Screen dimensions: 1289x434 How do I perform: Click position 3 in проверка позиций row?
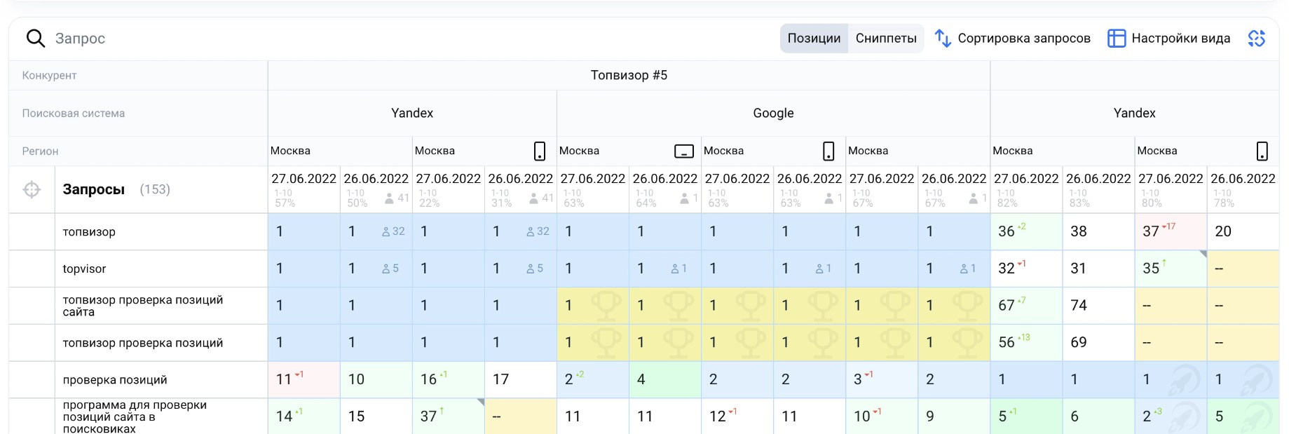[857, 379]
